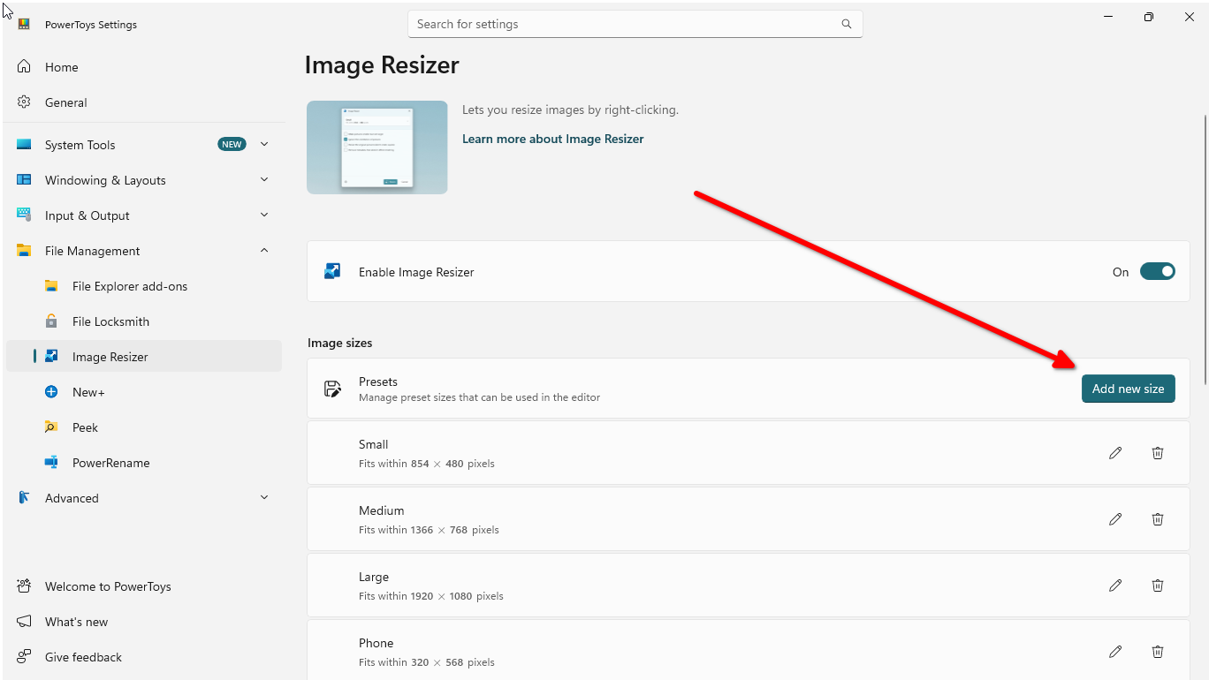Expand the System Tools section
The image size is (1209, 680).
point(263,144)
